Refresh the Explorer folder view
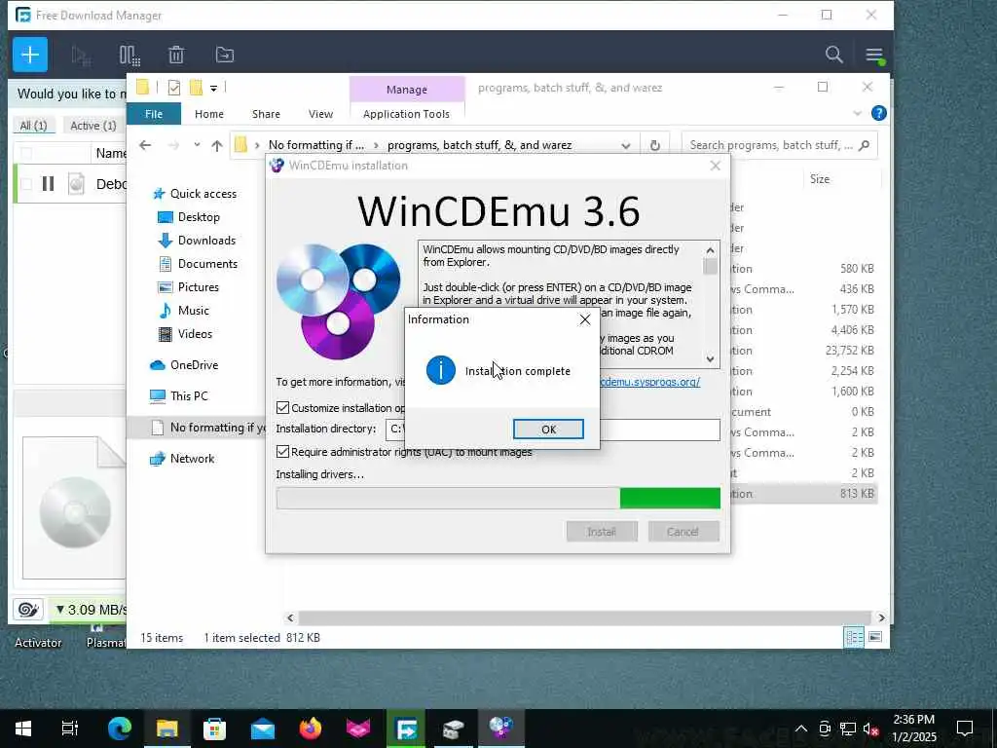The height and width of the screenshot is (748, 997). point(655,146)
